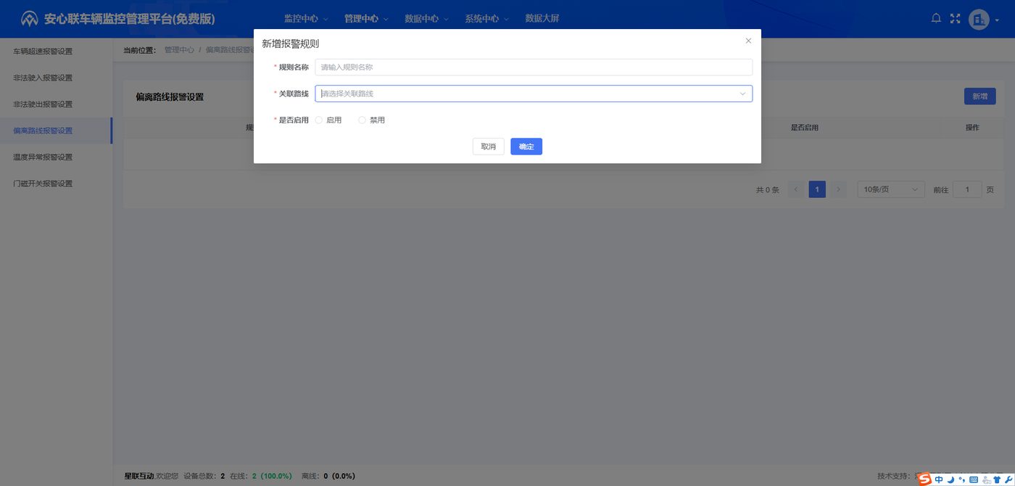Open the 10条/页 page size dropdown
Image resolution: width=1015 pixels, height=486 pixels.
pos(891,189)
